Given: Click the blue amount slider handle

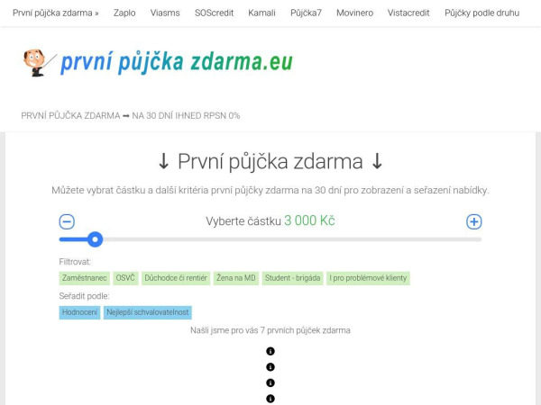Looking at the screenshot, I should point(95,239).
